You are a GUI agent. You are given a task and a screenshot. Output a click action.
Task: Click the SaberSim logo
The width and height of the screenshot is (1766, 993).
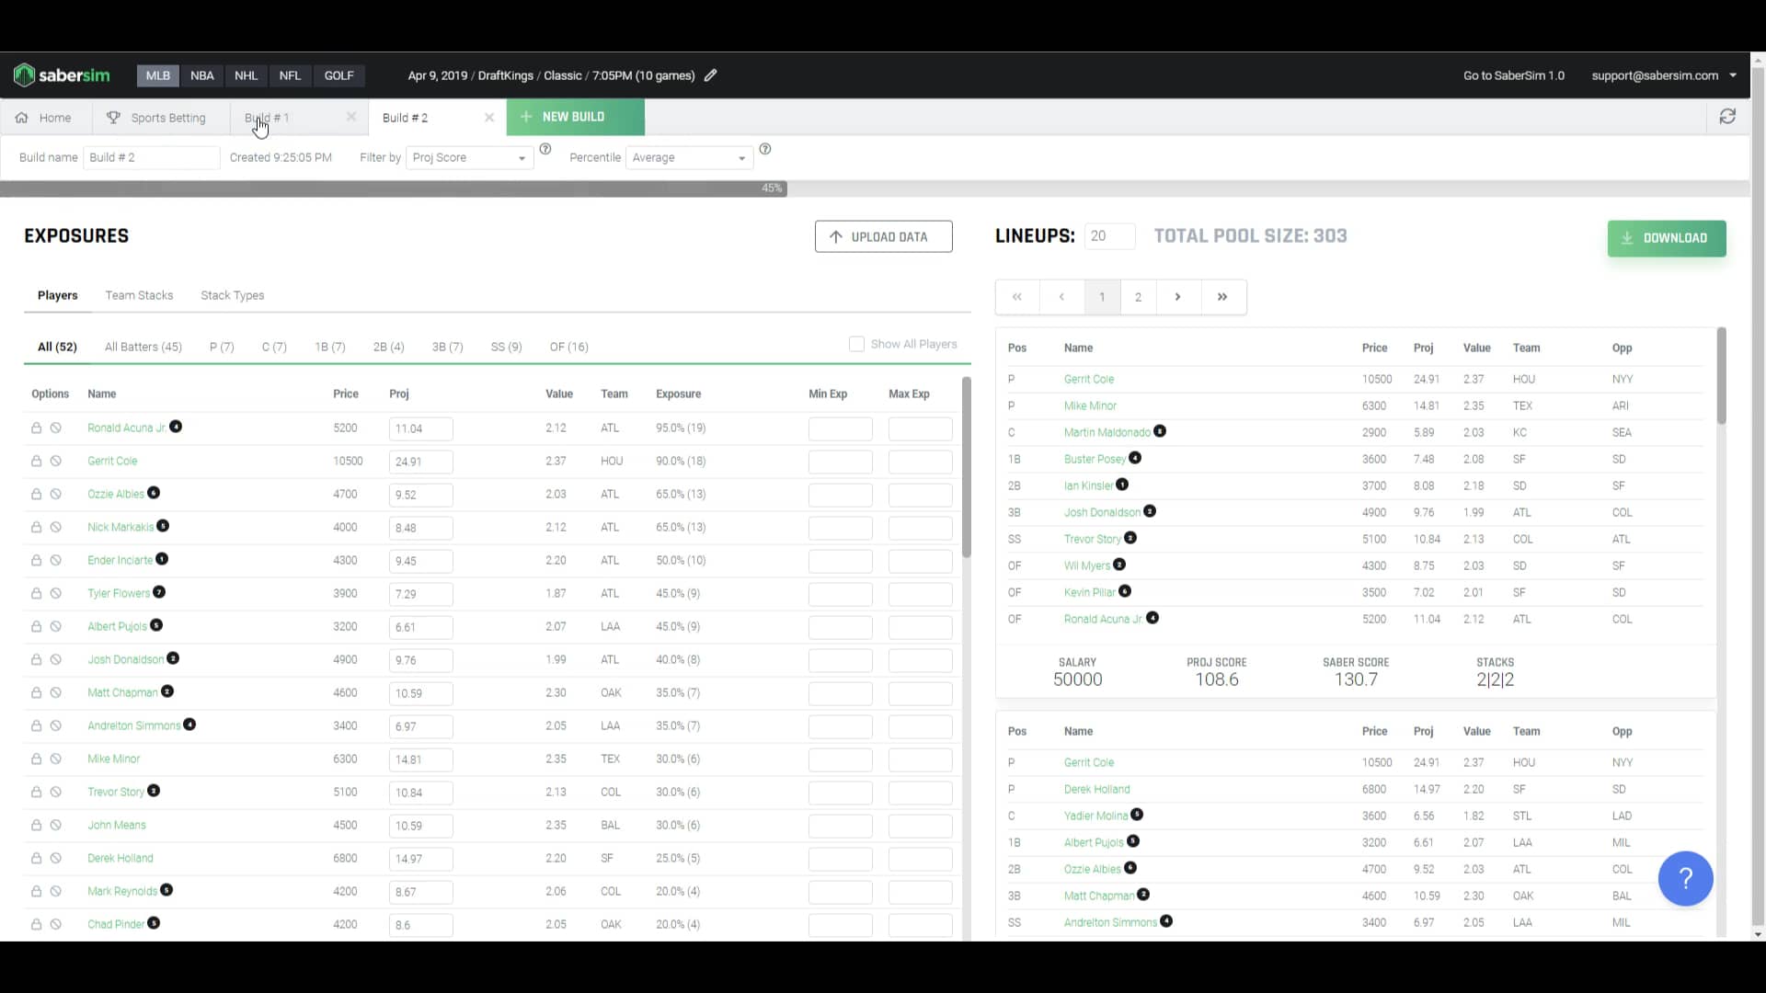tap(62, 75)
